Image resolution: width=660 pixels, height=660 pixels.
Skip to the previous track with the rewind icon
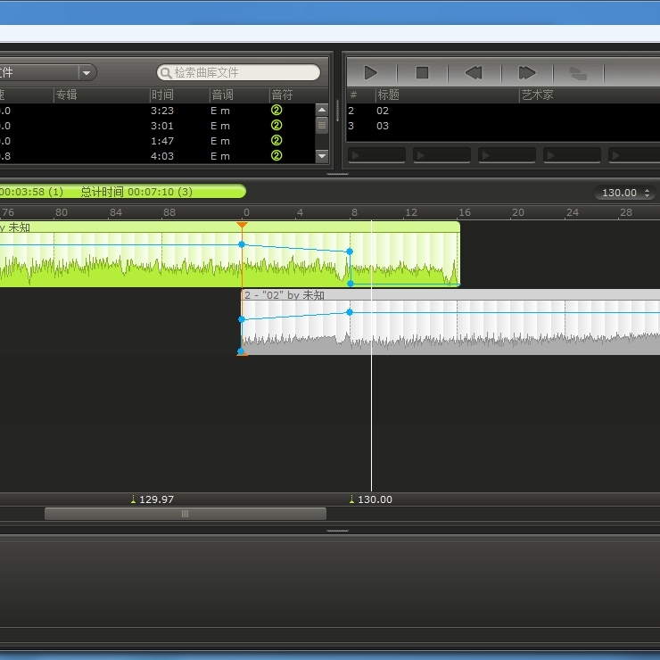474,73
